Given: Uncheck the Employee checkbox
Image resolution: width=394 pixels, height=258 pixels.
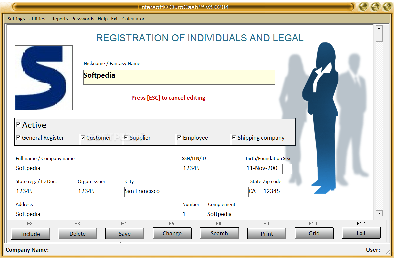Looking at the screenshot, I should point(179,138).
